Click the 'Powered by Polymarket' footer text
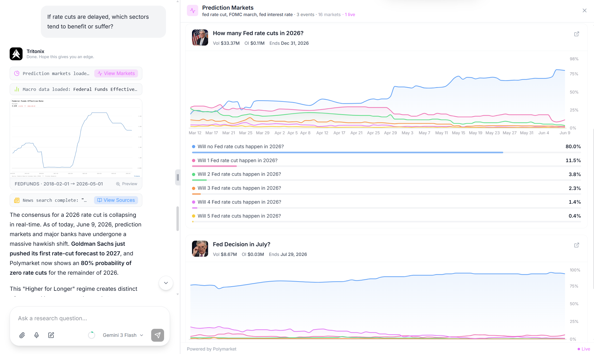594x354 pixels. tap(212, 349)
